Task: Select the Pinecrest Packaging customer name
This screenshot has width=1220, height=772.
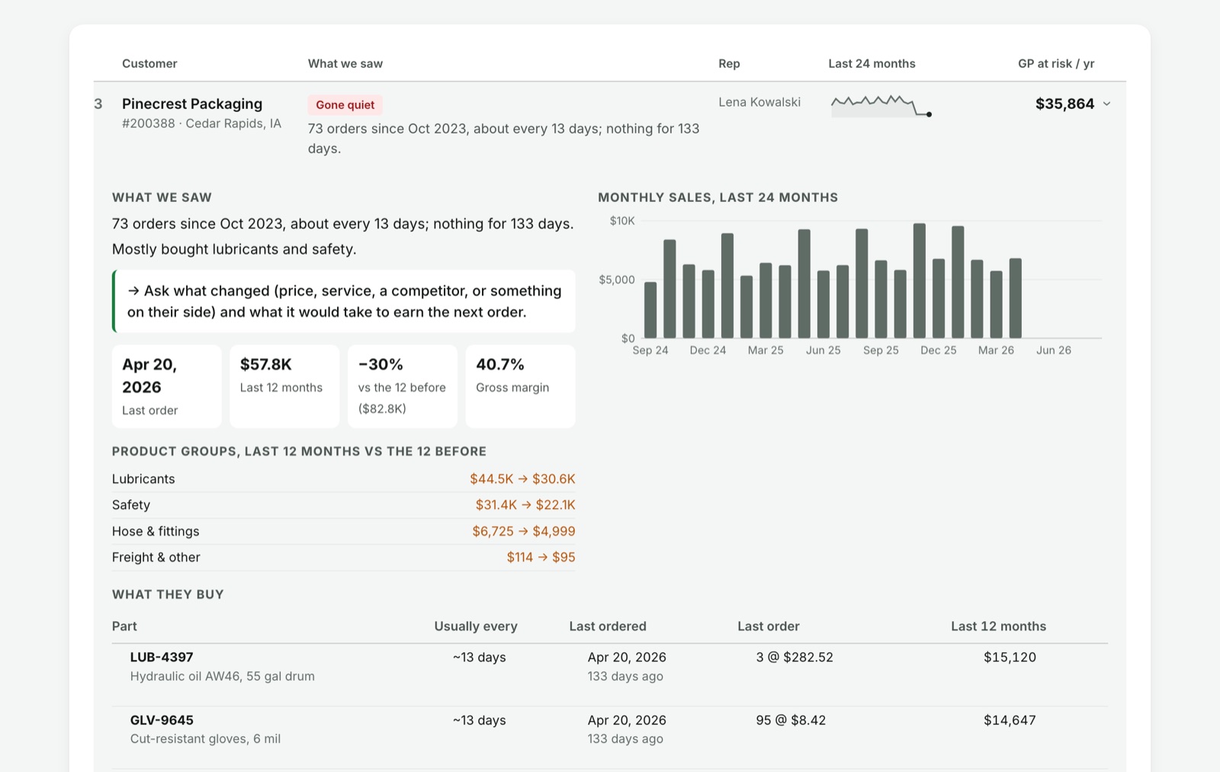Action: pyautogui.click(x=192, y=104)
